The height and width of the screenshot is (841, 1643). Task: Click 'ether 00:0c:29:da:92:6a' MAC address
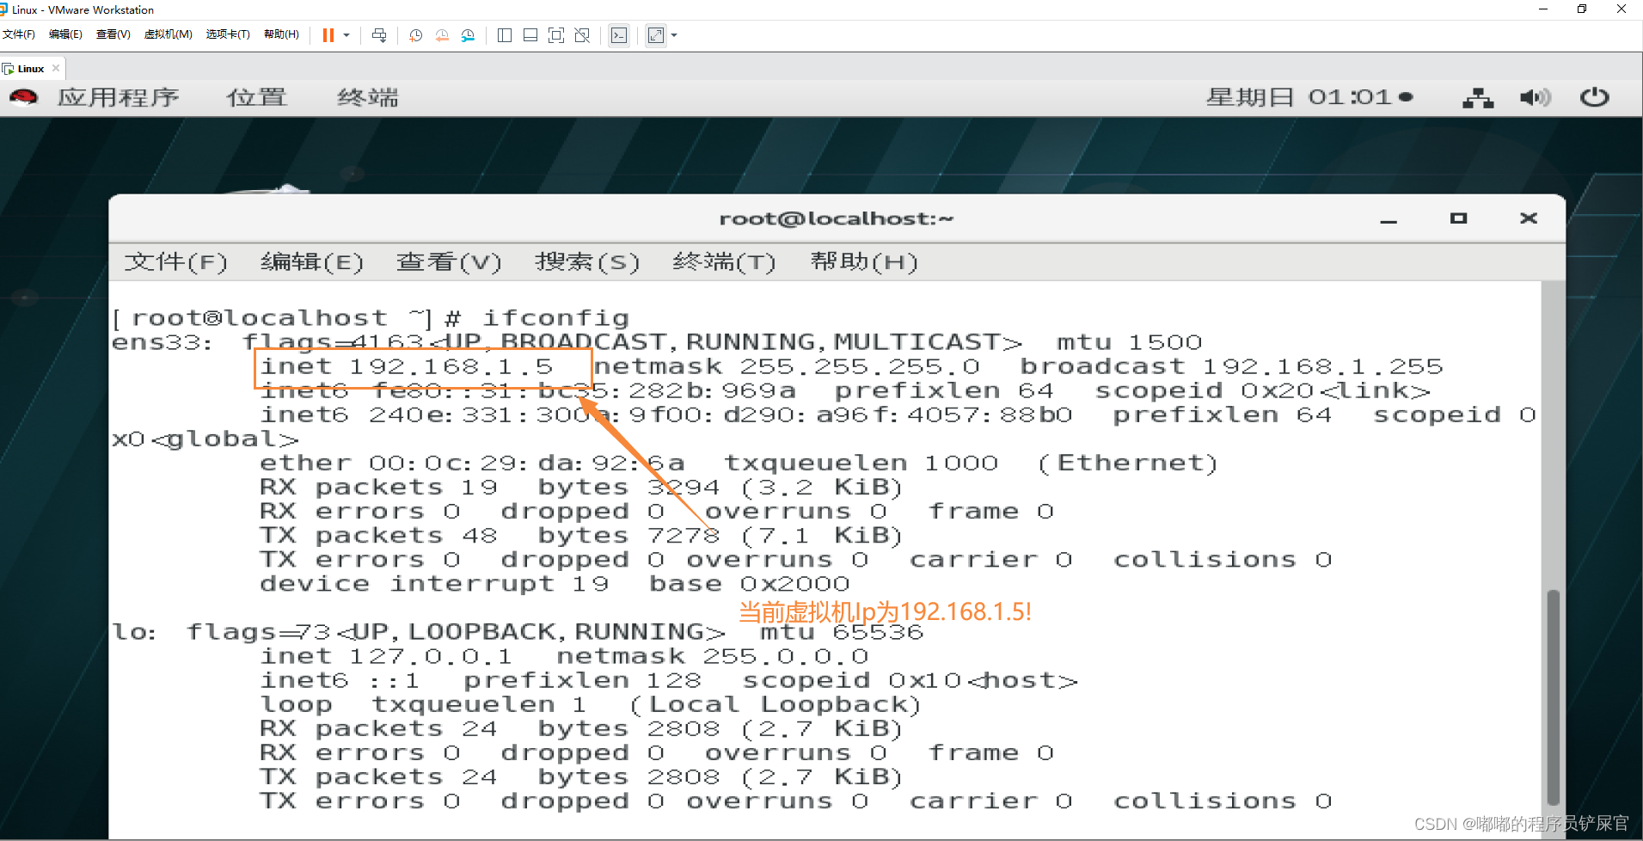pyautogui.click(x=473, y=463)
